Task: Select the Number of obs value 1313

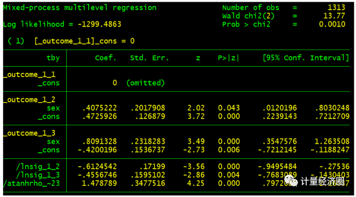Action: pyautogui.click(x=336, y=7)
